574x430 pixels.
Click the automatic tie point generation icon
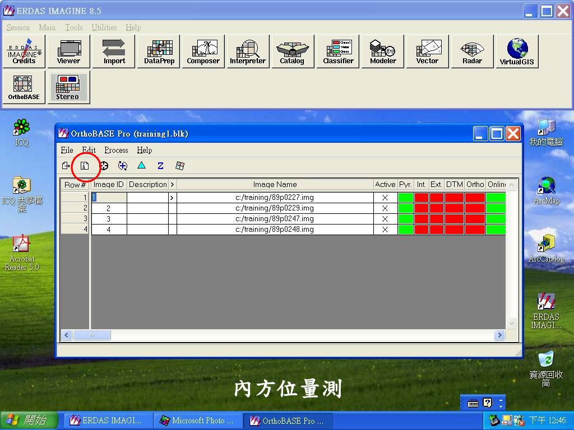pyautogui.click(x=123, y=166)
